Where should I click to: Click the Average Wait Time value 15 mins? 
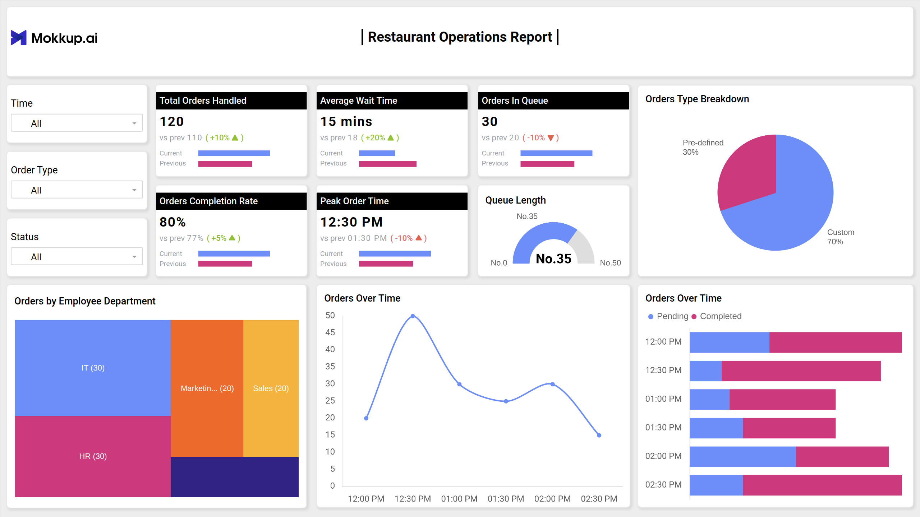(x=346, y=121)
